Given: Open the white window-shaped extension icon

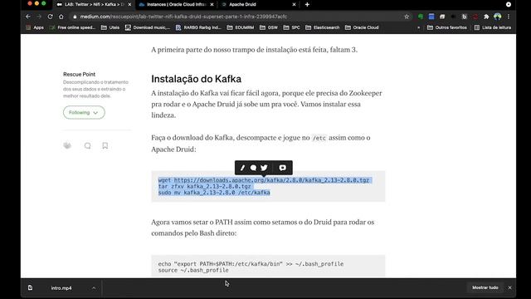Looking at the screenshot, I should [x=442, y=17].
